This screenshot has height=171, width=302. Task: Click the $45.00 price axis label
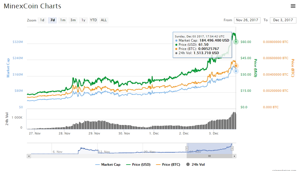pyautogui.click(x=246, y=58)
